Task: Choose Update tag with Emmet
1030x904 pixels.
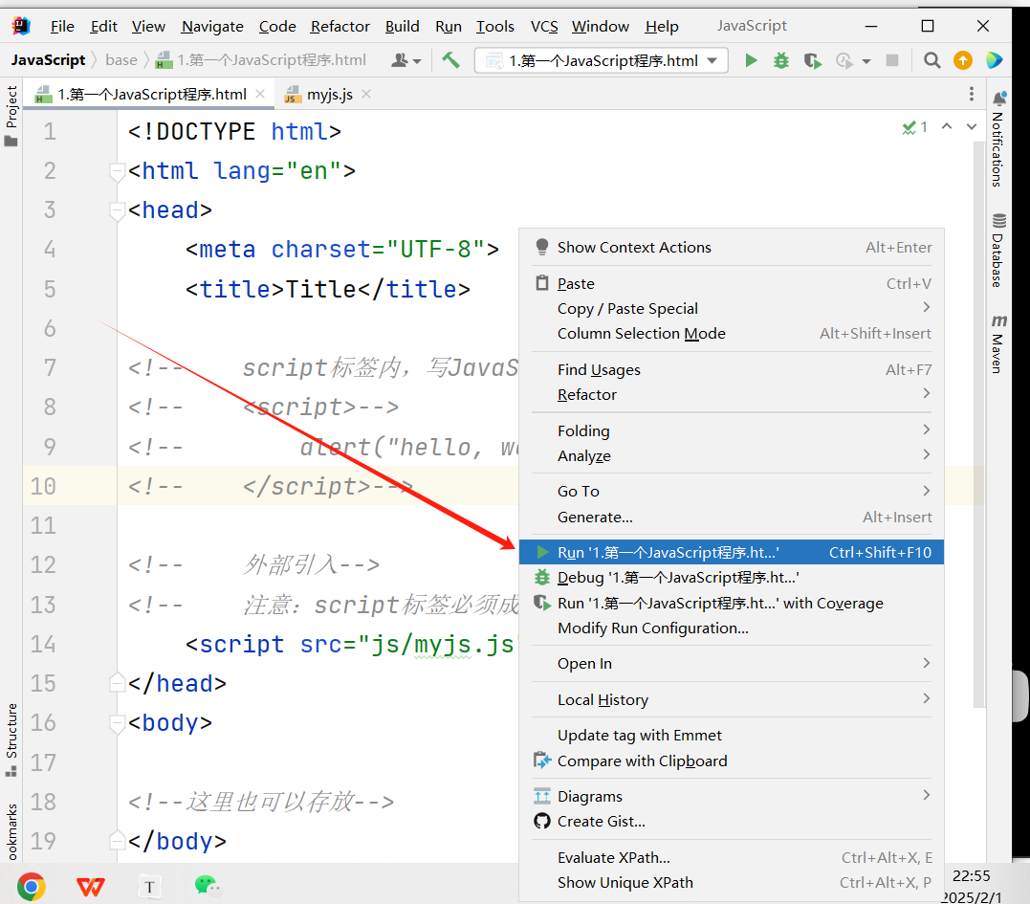Action: click(x=731, y=735)
